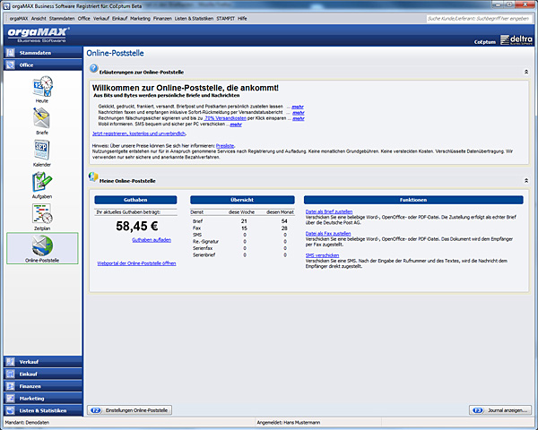The height and width of the screenshot is (430, 538).
Task: Open the Zeitplan icon
Action: 42,217
